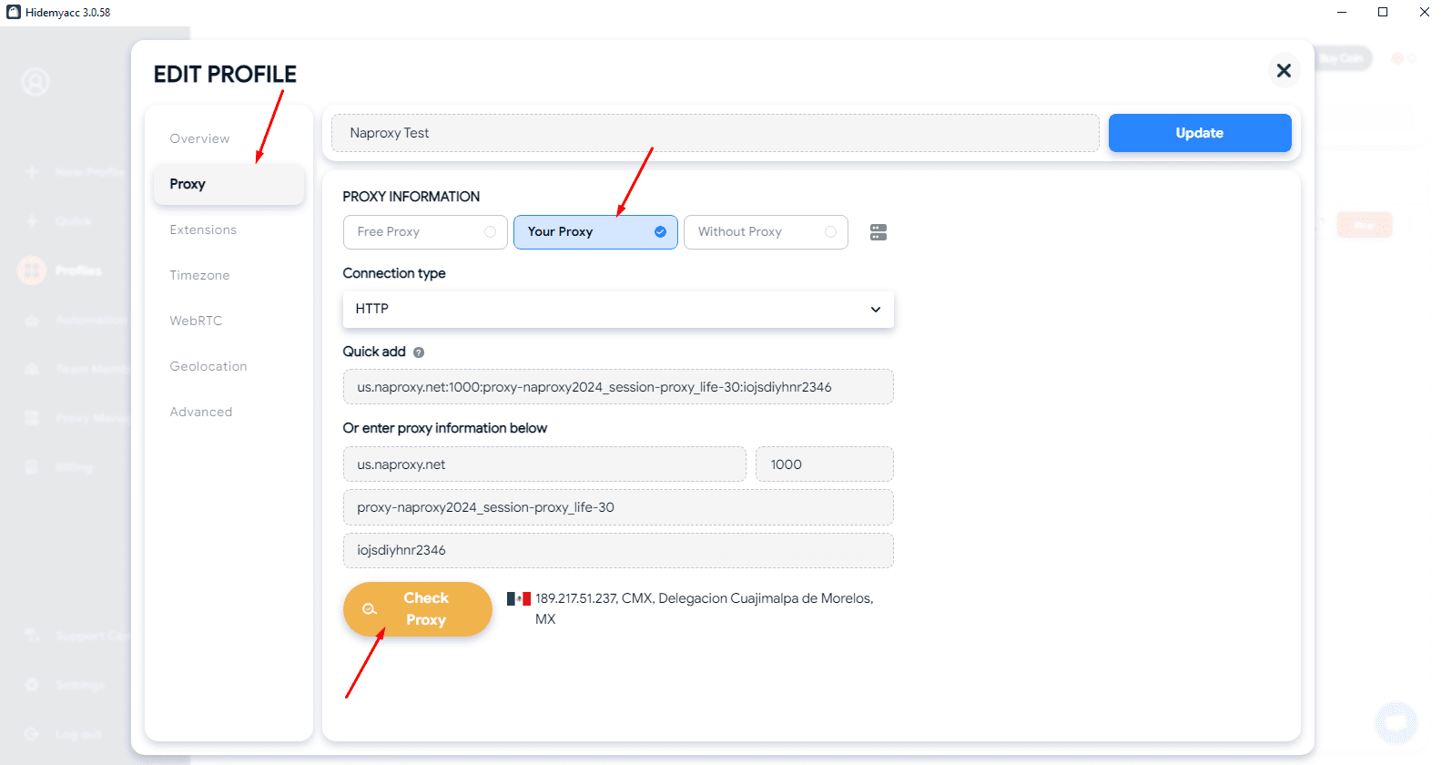The height and width of the screenshot is (765, 1442).
Task: Click the Check Proxy button
Action: [418, 609]
